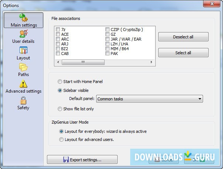The image size is (223, 169).
Task: Enable the ARC association checkbox
Action: (x=58, y=39)
